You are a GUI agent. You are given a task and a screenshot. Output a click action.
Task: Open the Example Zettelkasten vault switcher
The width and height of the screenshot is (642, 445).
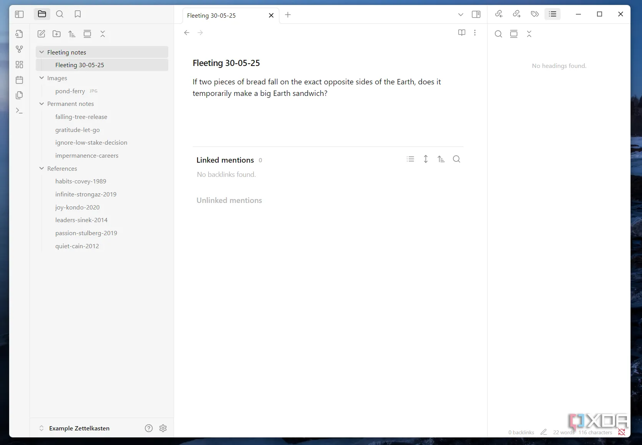click(79, 428)
